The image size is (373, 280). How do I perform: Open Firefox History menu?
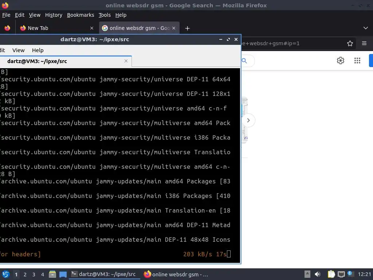coord(54,15)
